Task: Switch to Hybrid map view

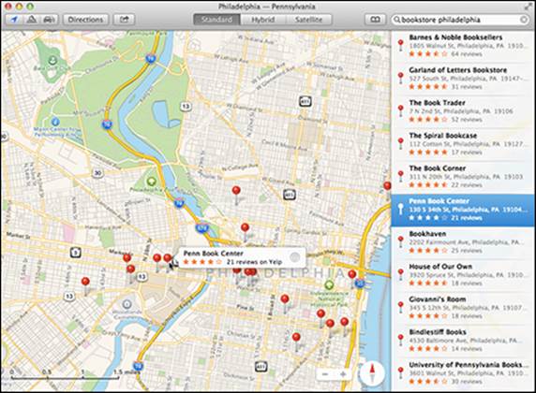Action: click(263, 20)
